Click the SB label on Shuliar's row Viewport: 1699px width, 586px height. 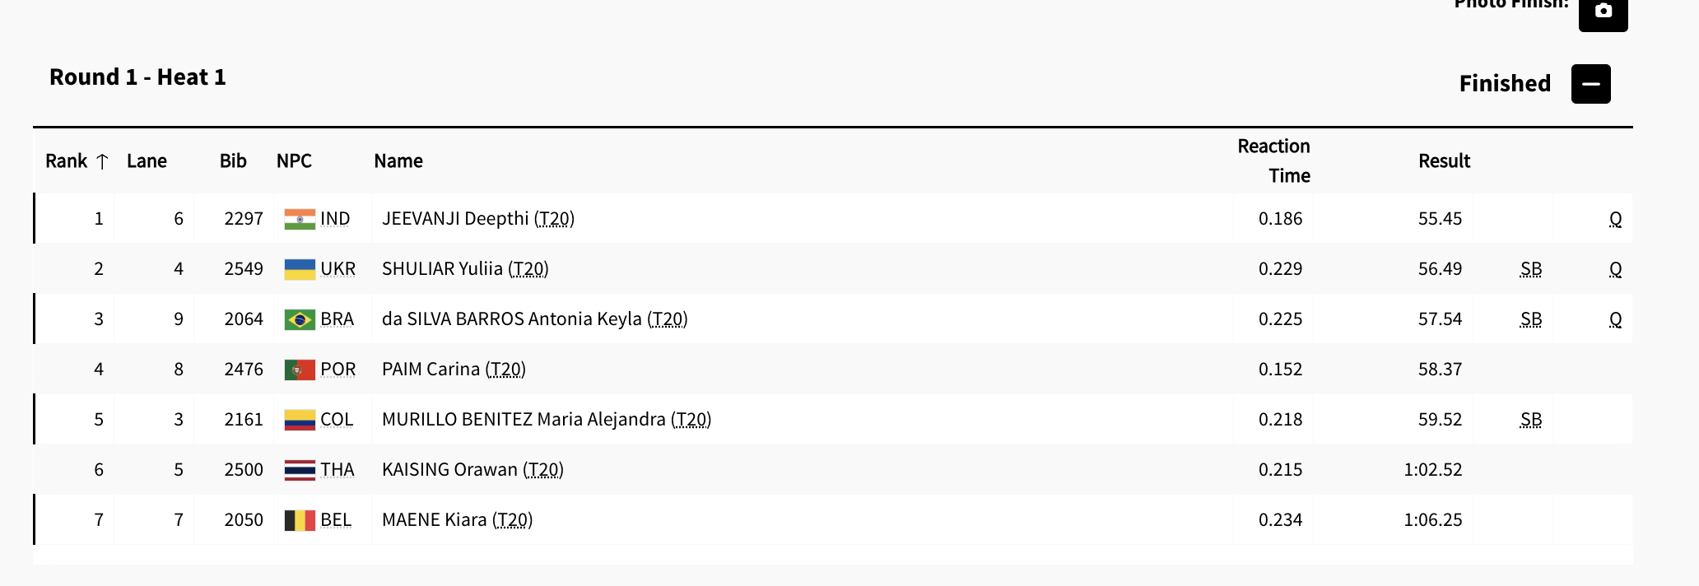point(1530,269)
